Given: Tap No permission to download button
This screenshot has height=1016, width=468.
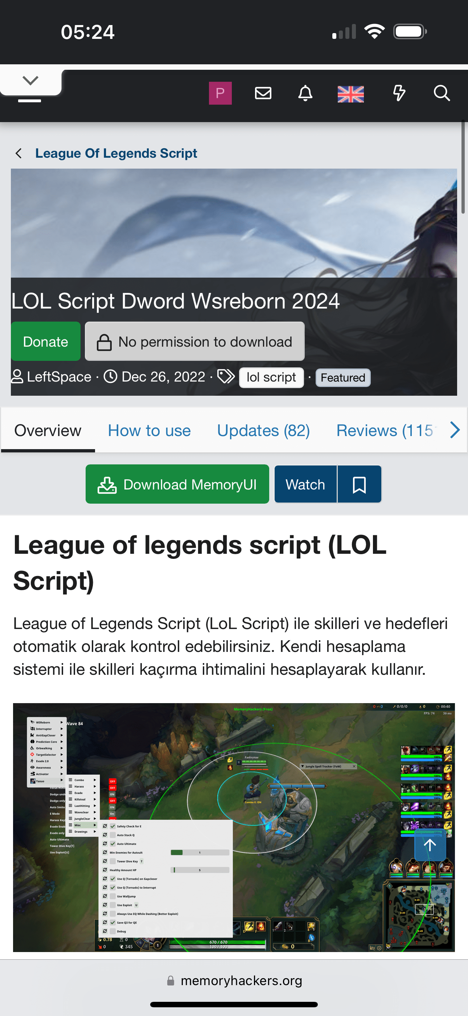Looking at the screenshot, I should click(194, 341).
